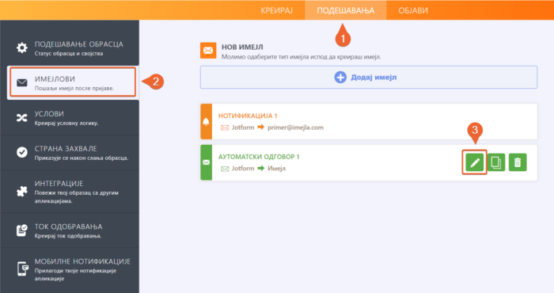Image resolution: width=554 pixels, height=293 pixels.
Task: Click the checkmark icon beside СТРАНА ЗАХВАЛЕ
Action: [x=22, y=152]
